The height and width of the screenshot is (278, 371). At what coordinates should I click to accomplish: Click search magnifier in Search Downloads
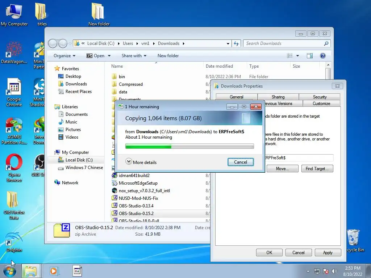point(326,43)
